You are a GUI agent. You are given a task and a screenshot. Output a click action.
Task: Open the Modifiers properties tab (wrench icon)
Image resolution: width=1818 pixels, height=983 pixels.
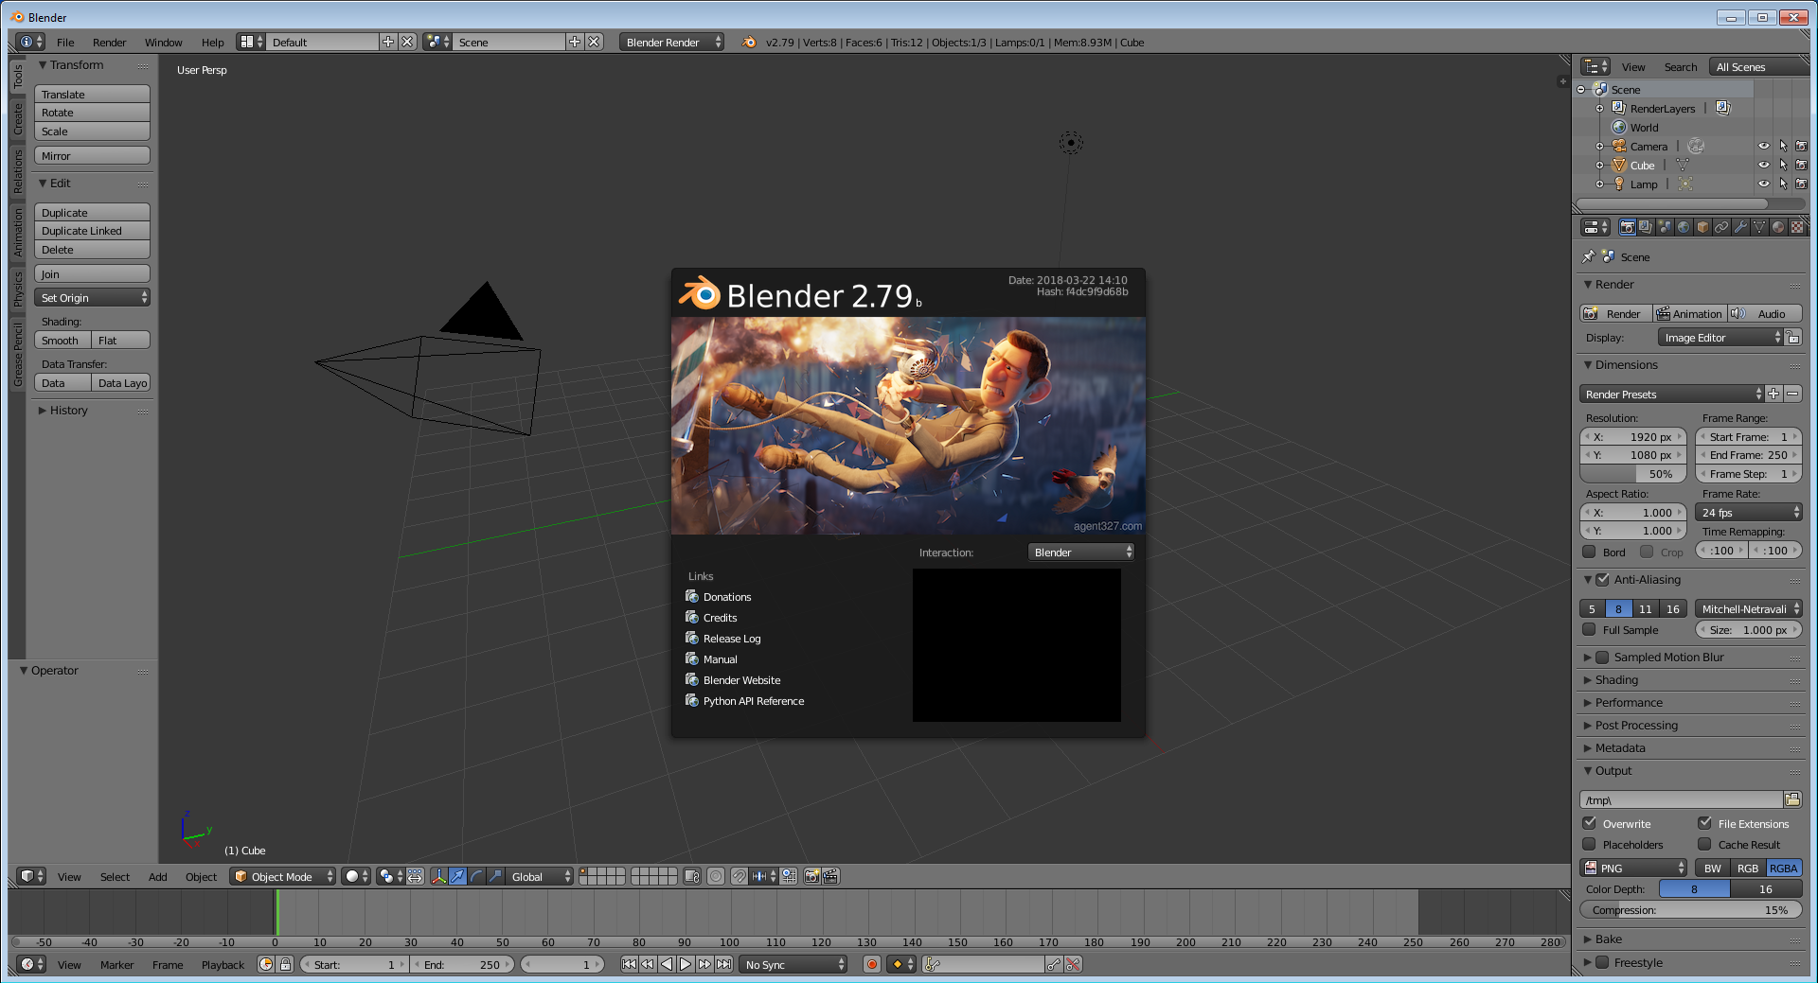point(1740,227)
